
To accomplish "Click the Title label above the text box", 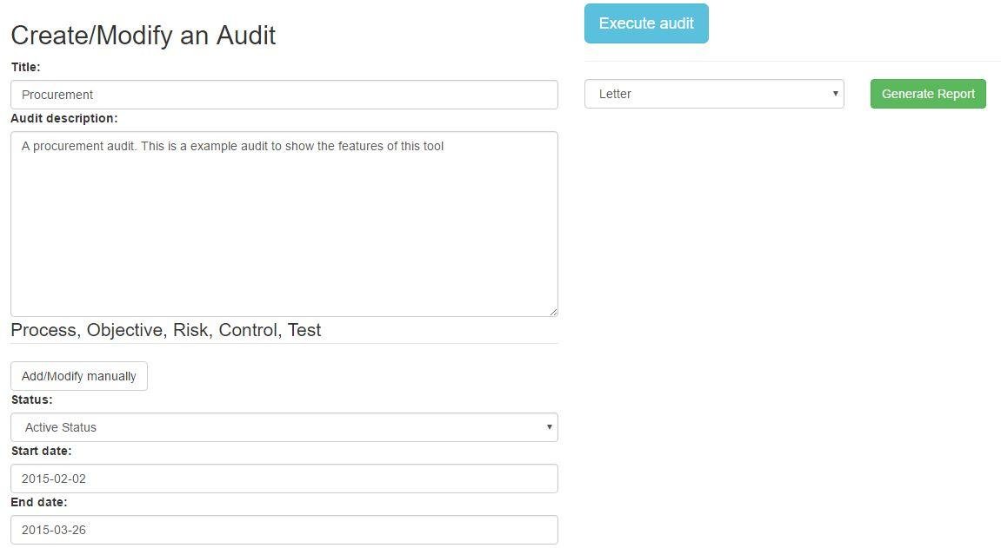I will (26, 67).
